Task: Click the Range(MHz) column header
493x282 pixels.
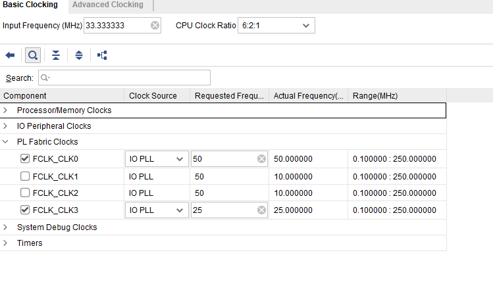Action: pos(397,96)
